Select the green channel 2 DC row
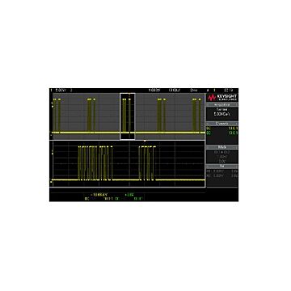The width and height of the screenshot is (291, 291). pyautogui.click(x=222, y=132)
